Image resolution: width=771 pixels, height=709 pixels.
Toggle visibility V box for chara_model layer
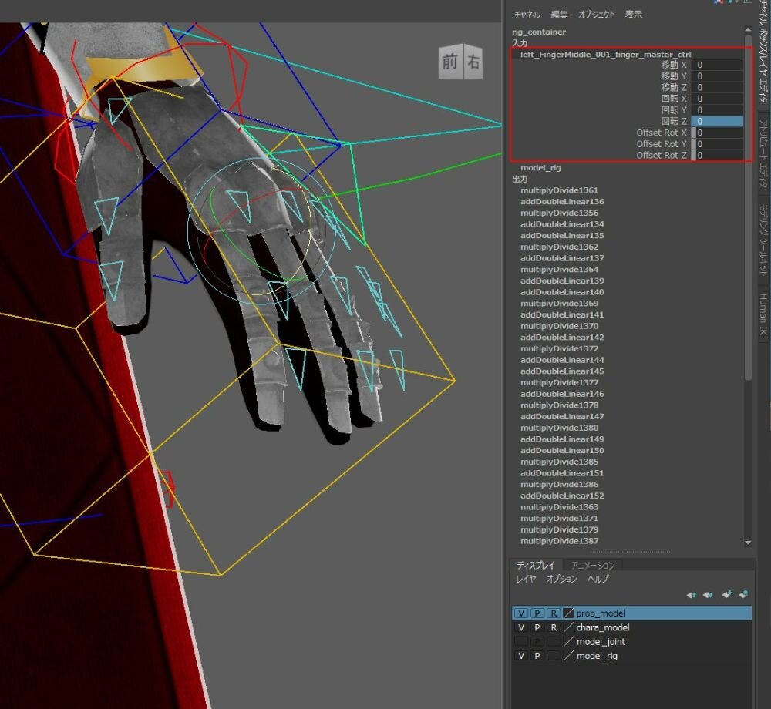pyautogui.click(x=521, y=627)
